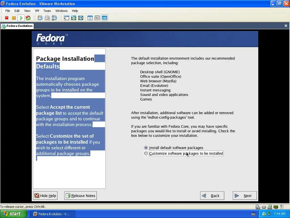Open the snapshot manager wrench-clock icon
The width and height of the screenshot is (290, 218).
pyautogui.click(x=54, y=18)
